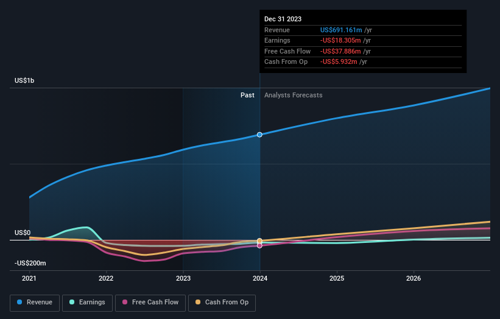Click the blue Revenue data point at 2024

tap(259, 135)
